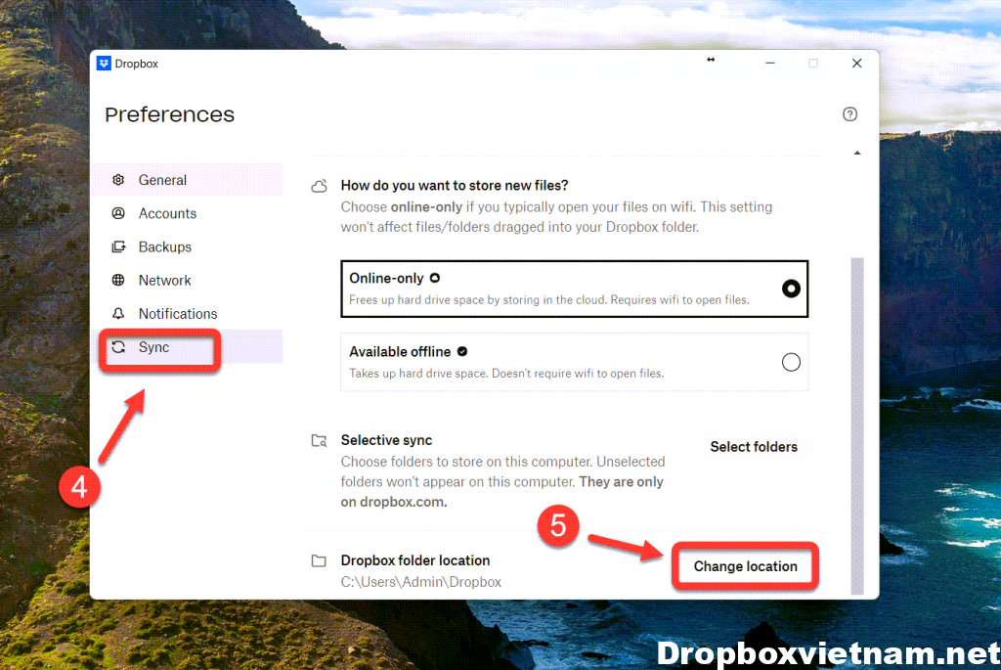Viewport: 1001px width, 670px height.
Task: Click the Notifications bell icon
Action: (x=118, y=314)
